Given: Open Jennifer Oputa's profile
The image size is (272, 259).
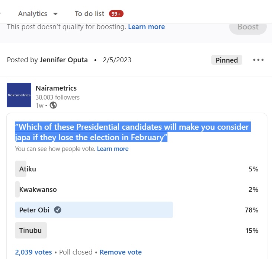Looking at the screenshot, I should [64, 60].
